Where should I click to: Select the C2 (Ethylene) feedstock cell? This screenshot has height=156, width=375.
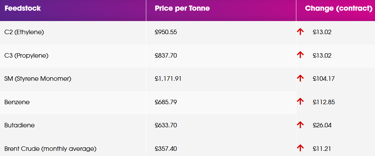[x=24, y=32]
